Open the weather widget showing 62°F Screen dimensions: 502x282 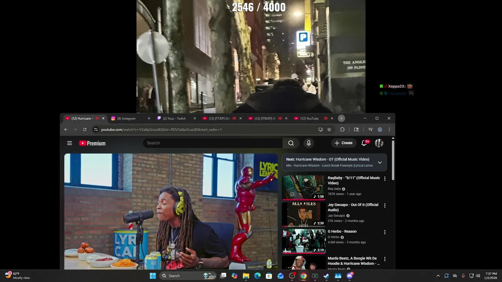(18, 276)
